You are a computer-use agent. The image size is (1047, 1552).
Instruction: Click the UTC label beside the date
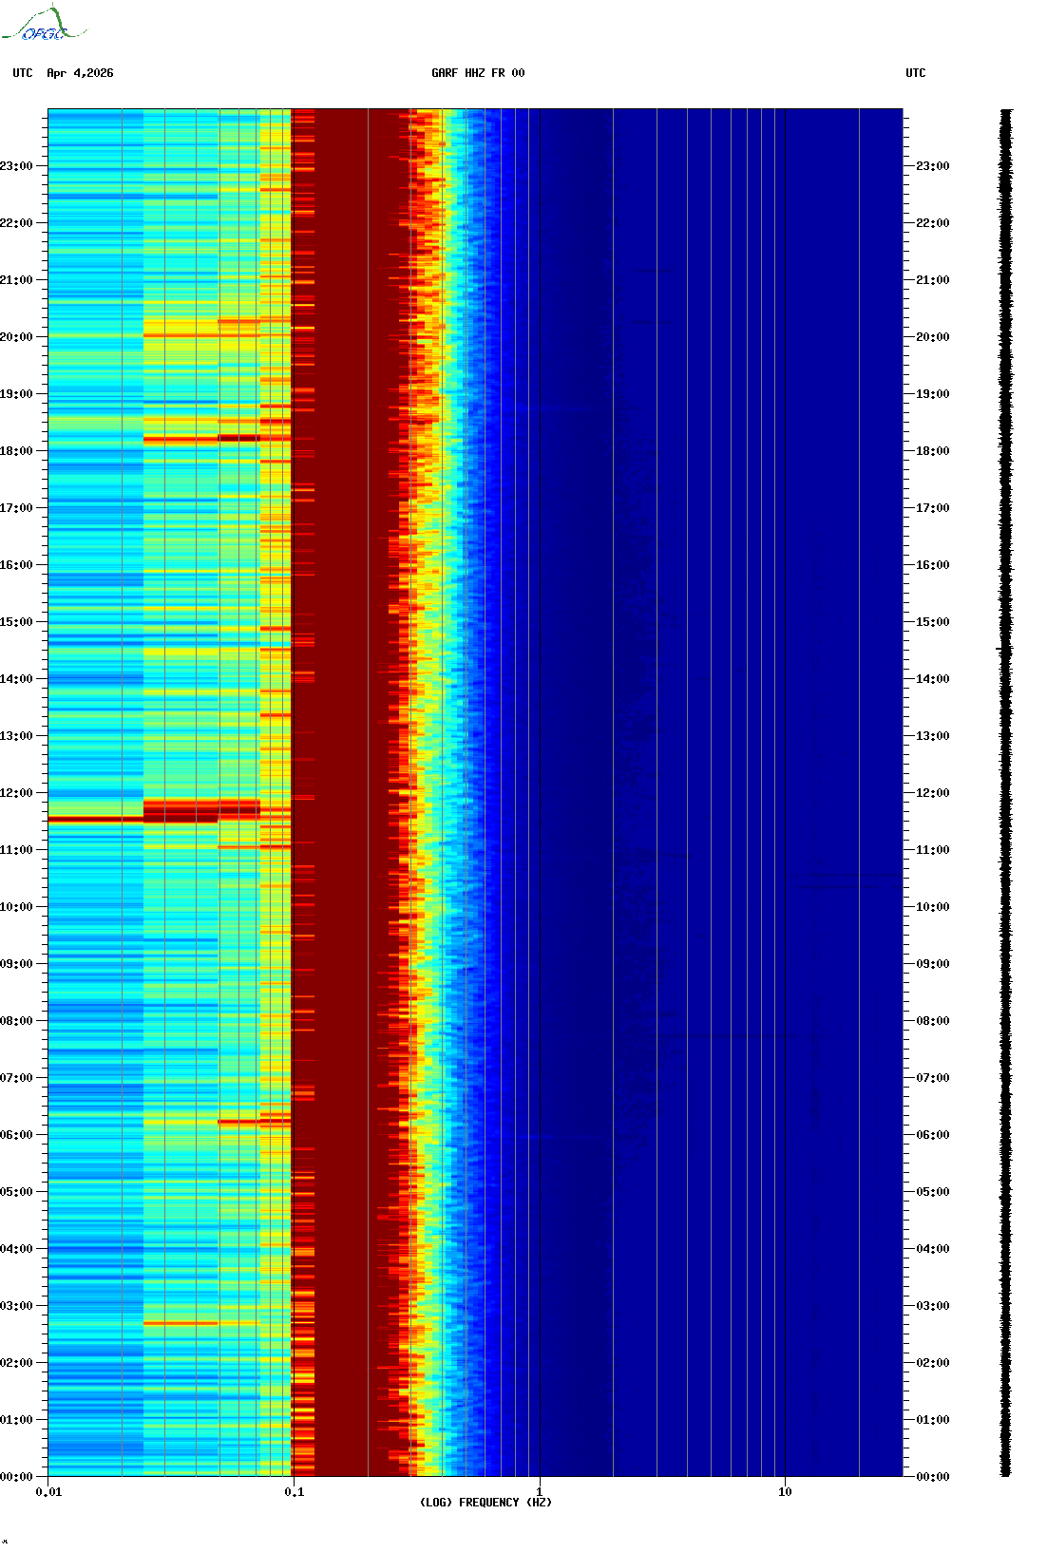[23, 73]
